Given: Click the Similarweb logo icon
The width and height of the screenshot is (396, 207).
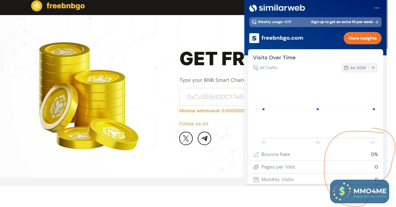Looking at the screenshot, I should pos(253,8).
